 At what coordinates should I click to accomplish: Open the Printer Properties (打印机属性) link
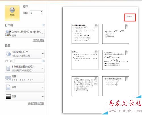coord(38,40)
